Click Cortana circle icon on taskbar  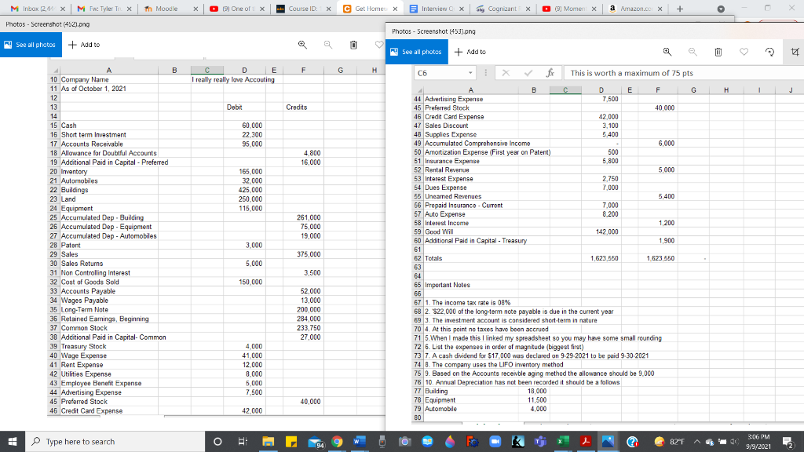tap(217, 441)
